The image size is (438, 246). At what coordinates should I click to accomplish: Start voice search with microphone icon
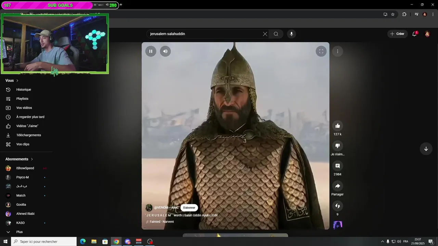coord(292,34)
